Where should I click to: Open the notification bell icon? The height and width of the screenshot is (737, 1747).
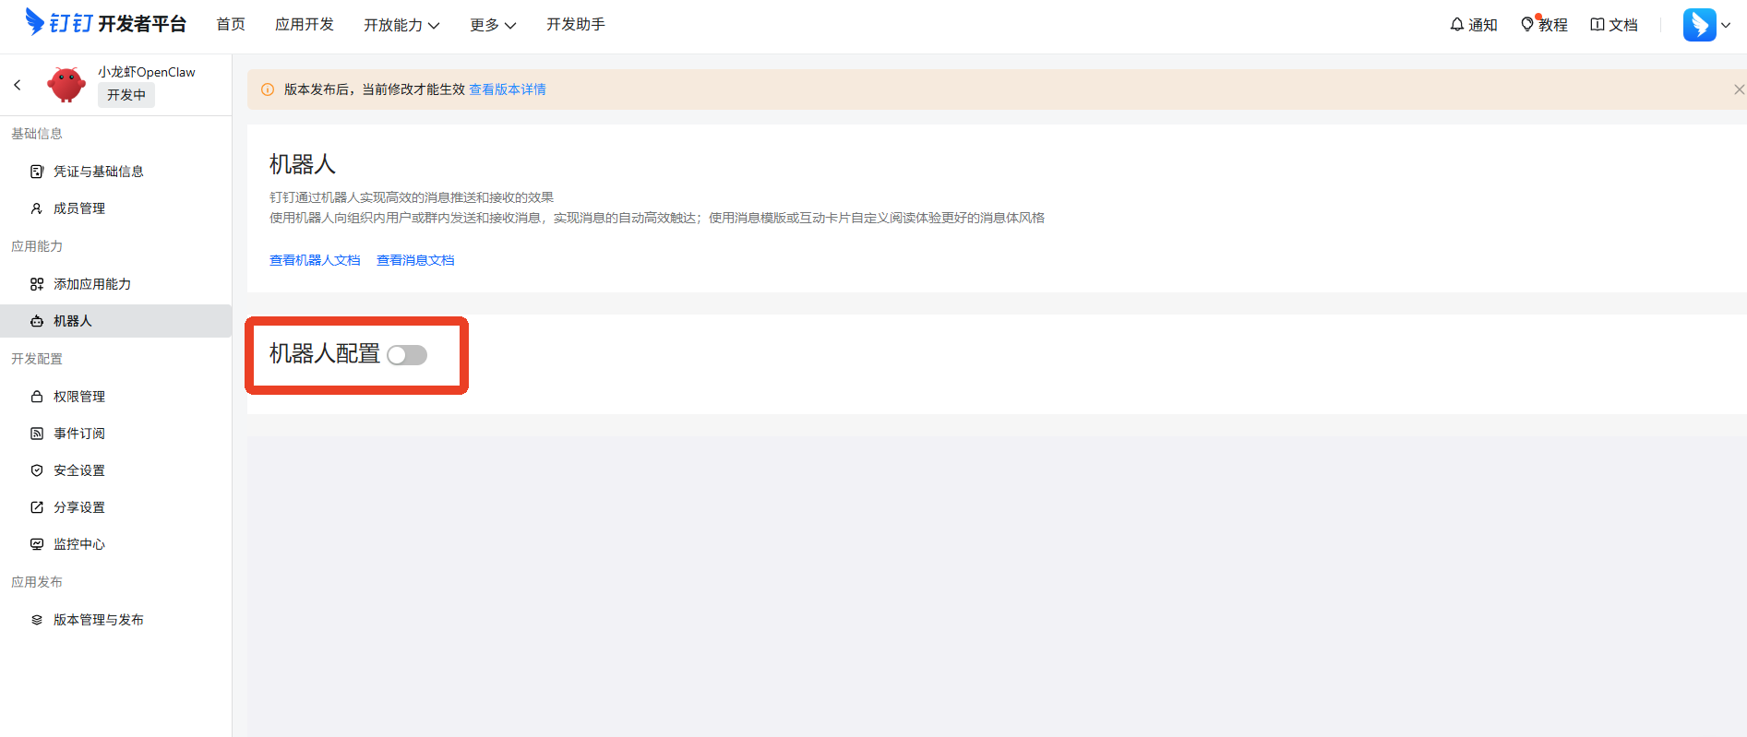pos(1457,25)
